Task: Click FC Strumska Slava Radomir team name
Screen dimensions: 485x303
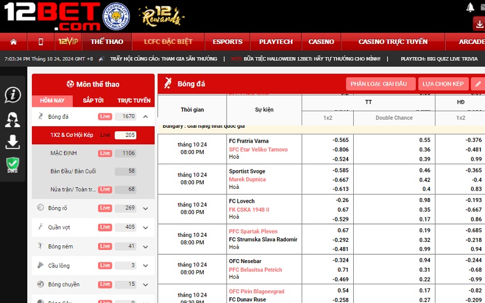Action: point(263,239)
